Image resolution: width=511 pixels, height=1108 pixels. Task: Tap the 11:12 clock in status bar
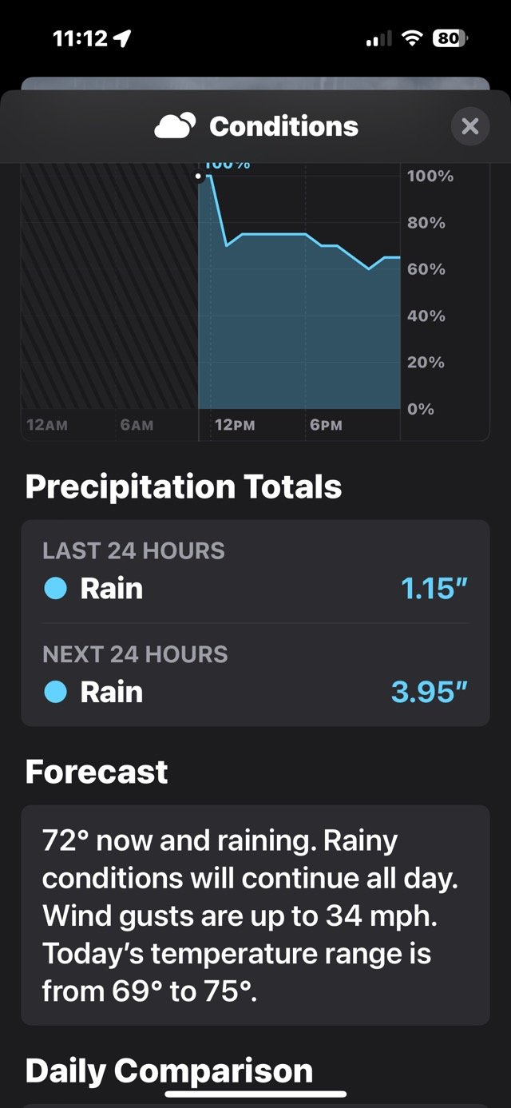coord(80,38)
